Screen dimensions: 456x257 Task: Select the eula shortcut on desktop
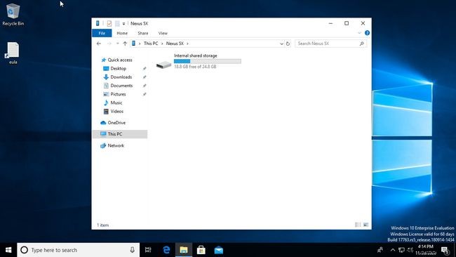coord(13,53)
